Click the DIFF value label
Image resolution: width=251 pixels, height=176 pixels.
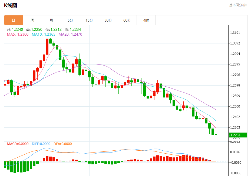point(41,144)
